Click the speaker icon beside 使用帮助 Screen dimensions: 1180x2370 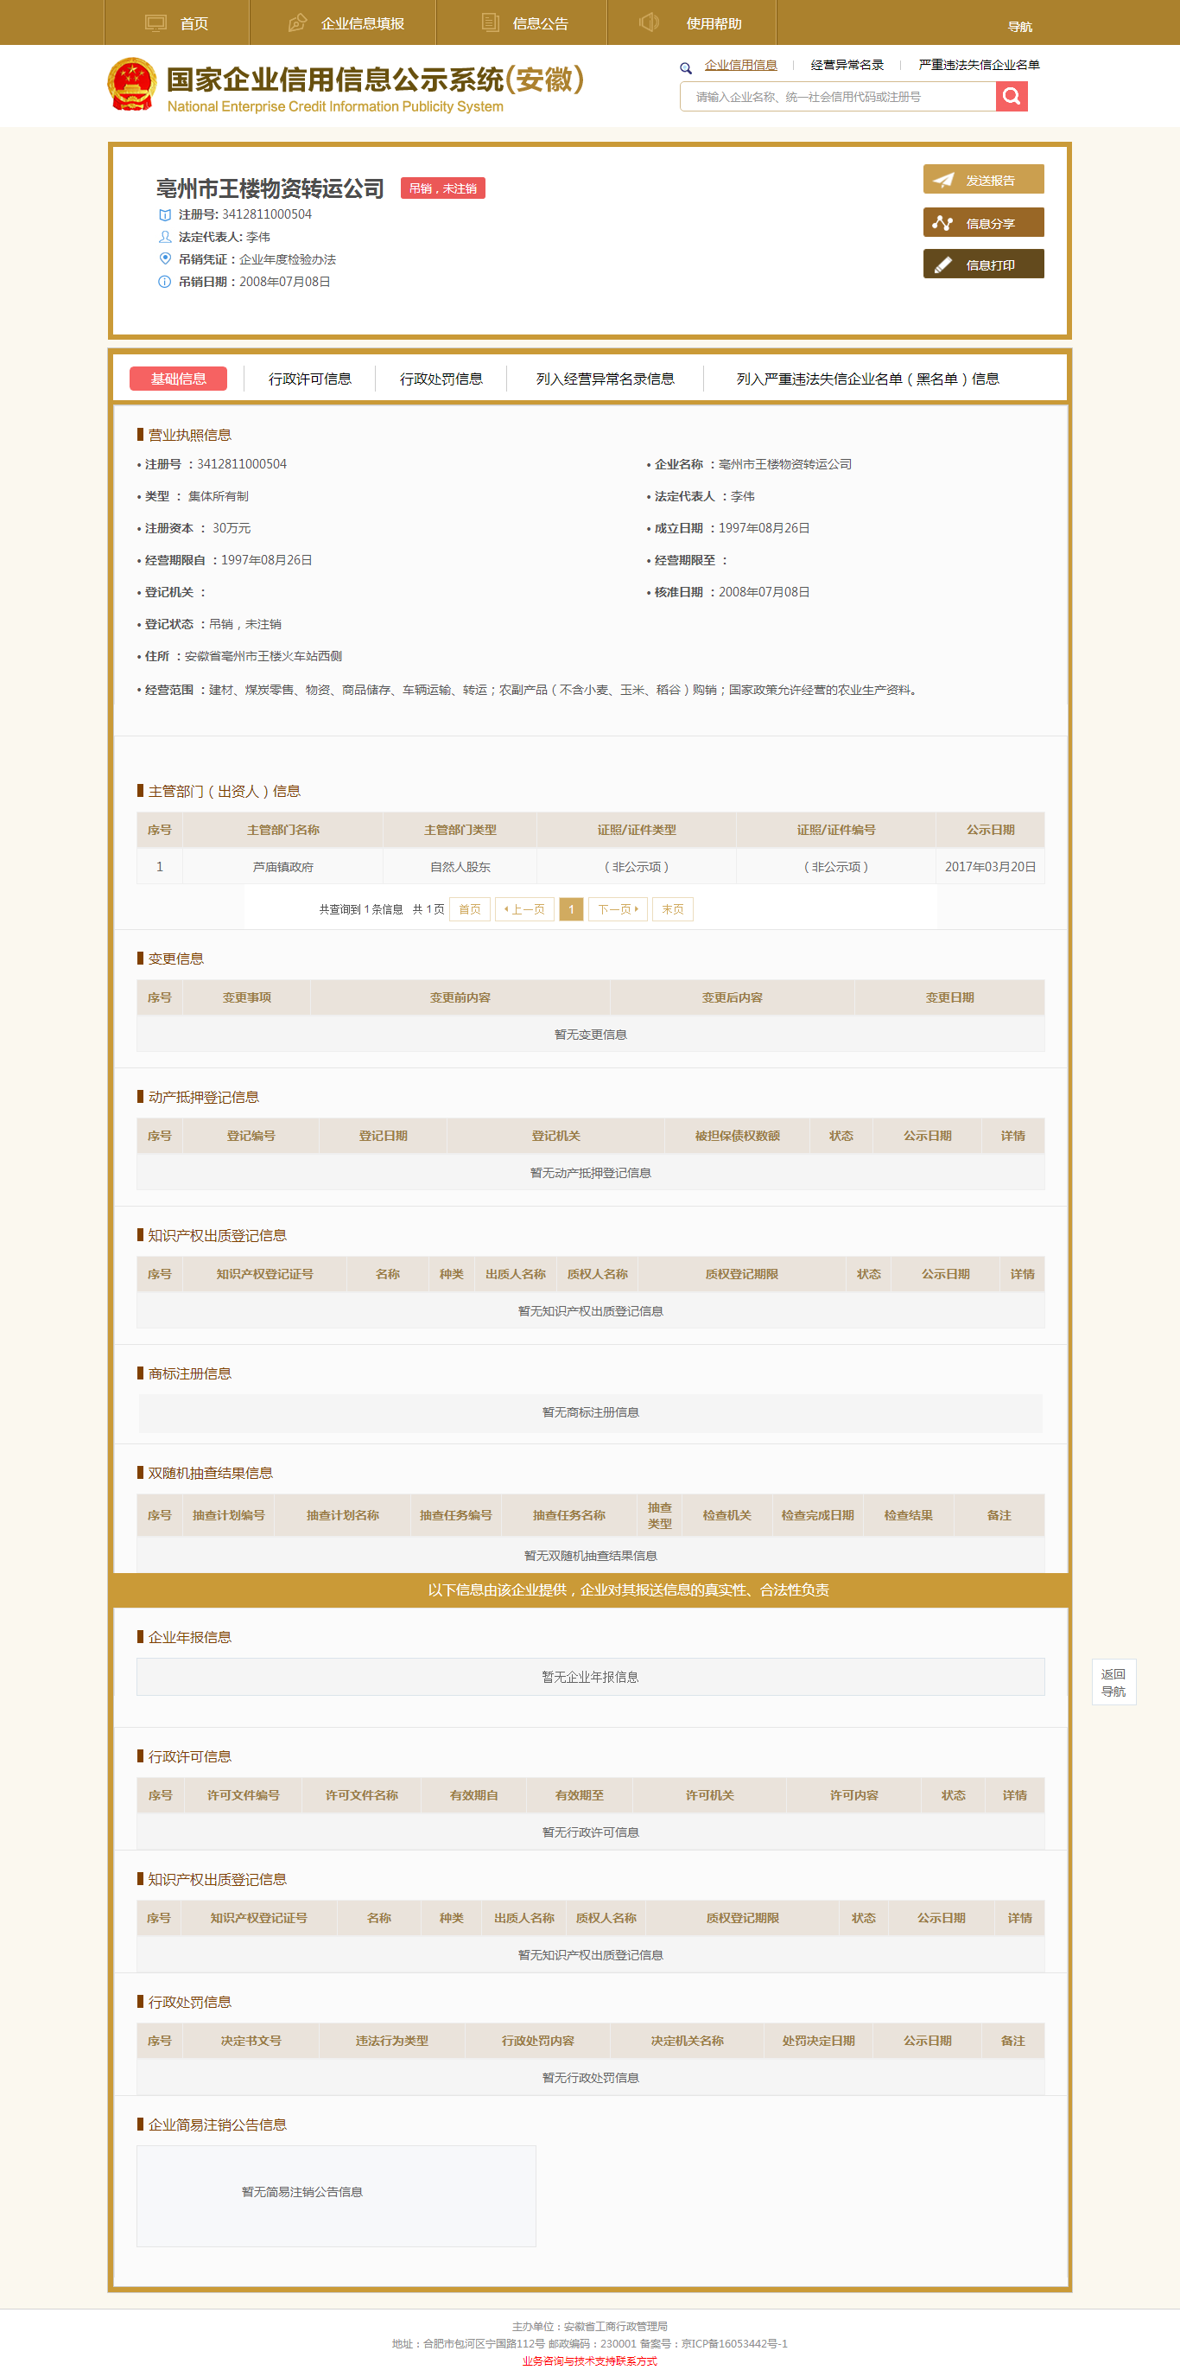click(x=649, y=22)
